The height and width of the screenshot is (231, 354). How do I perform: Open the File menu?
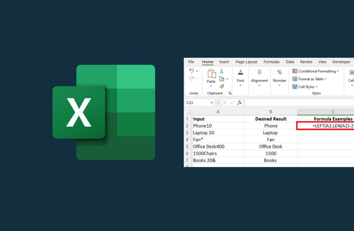click(191, 61)
